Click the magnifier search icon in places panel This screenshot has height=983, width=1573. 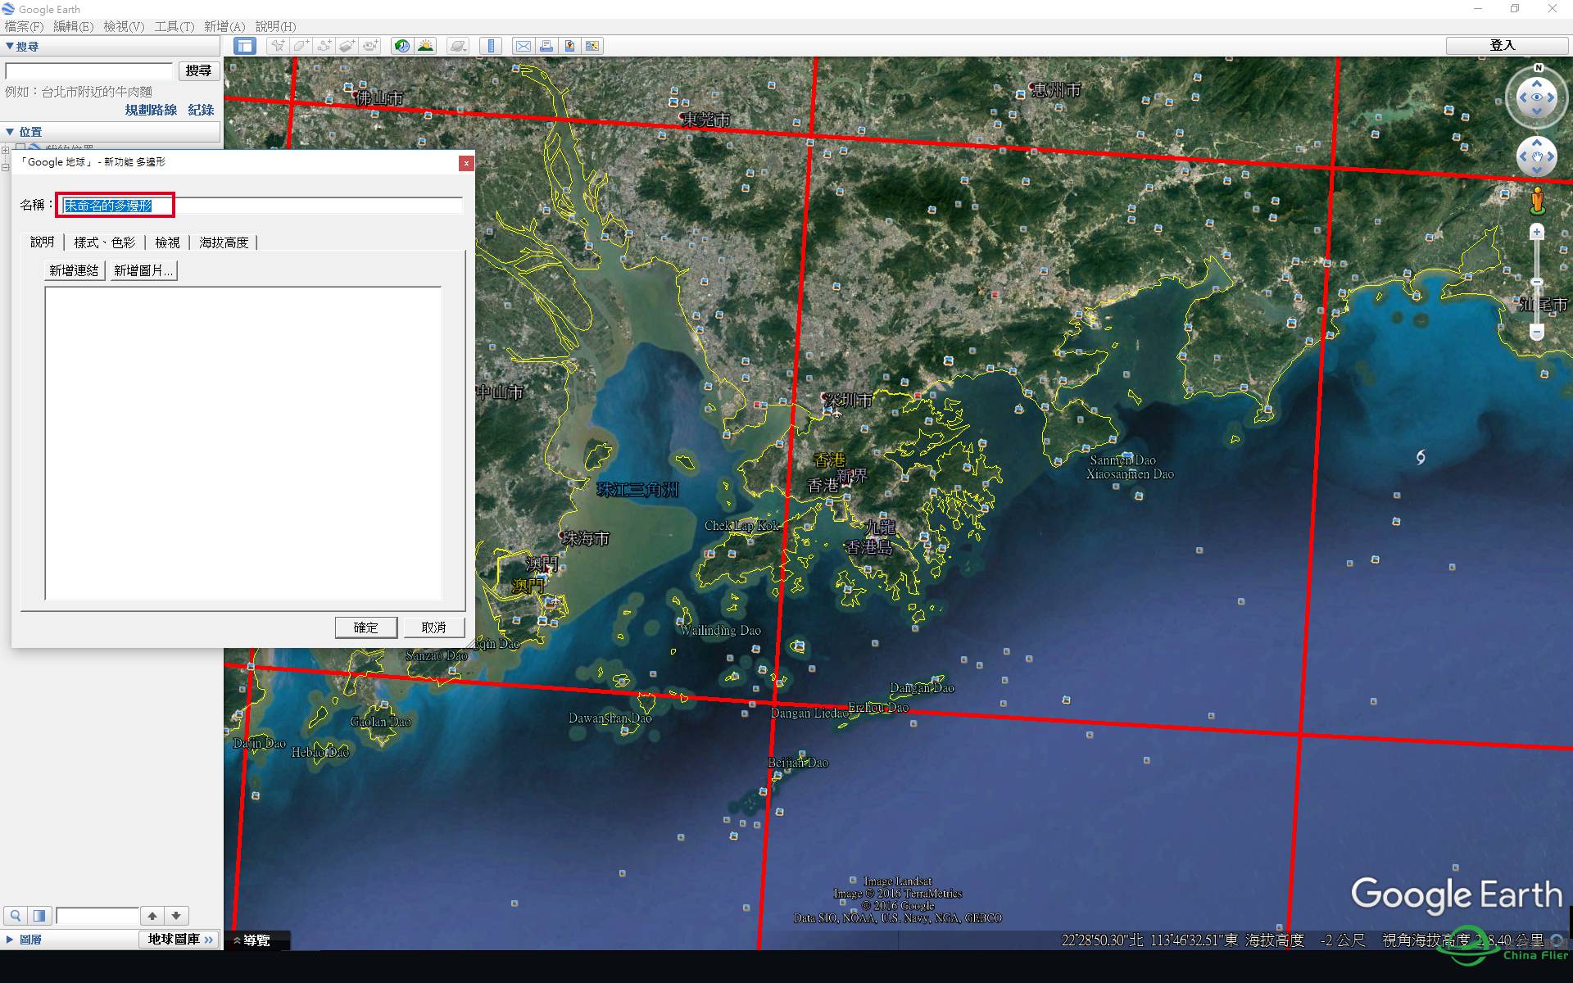[16, 916]
